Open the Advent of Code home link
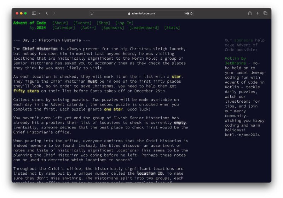 tap(30, 23)
